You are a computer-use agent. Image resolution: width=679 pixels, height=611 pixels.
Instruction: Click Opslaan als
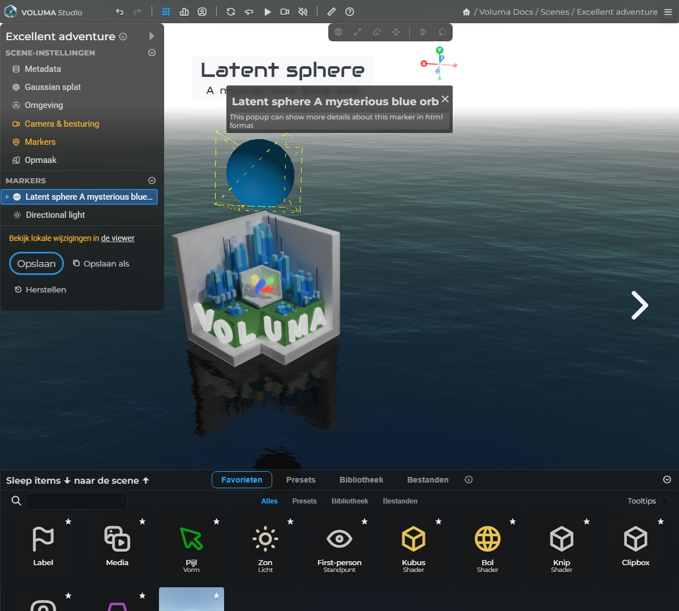(101, 264)
